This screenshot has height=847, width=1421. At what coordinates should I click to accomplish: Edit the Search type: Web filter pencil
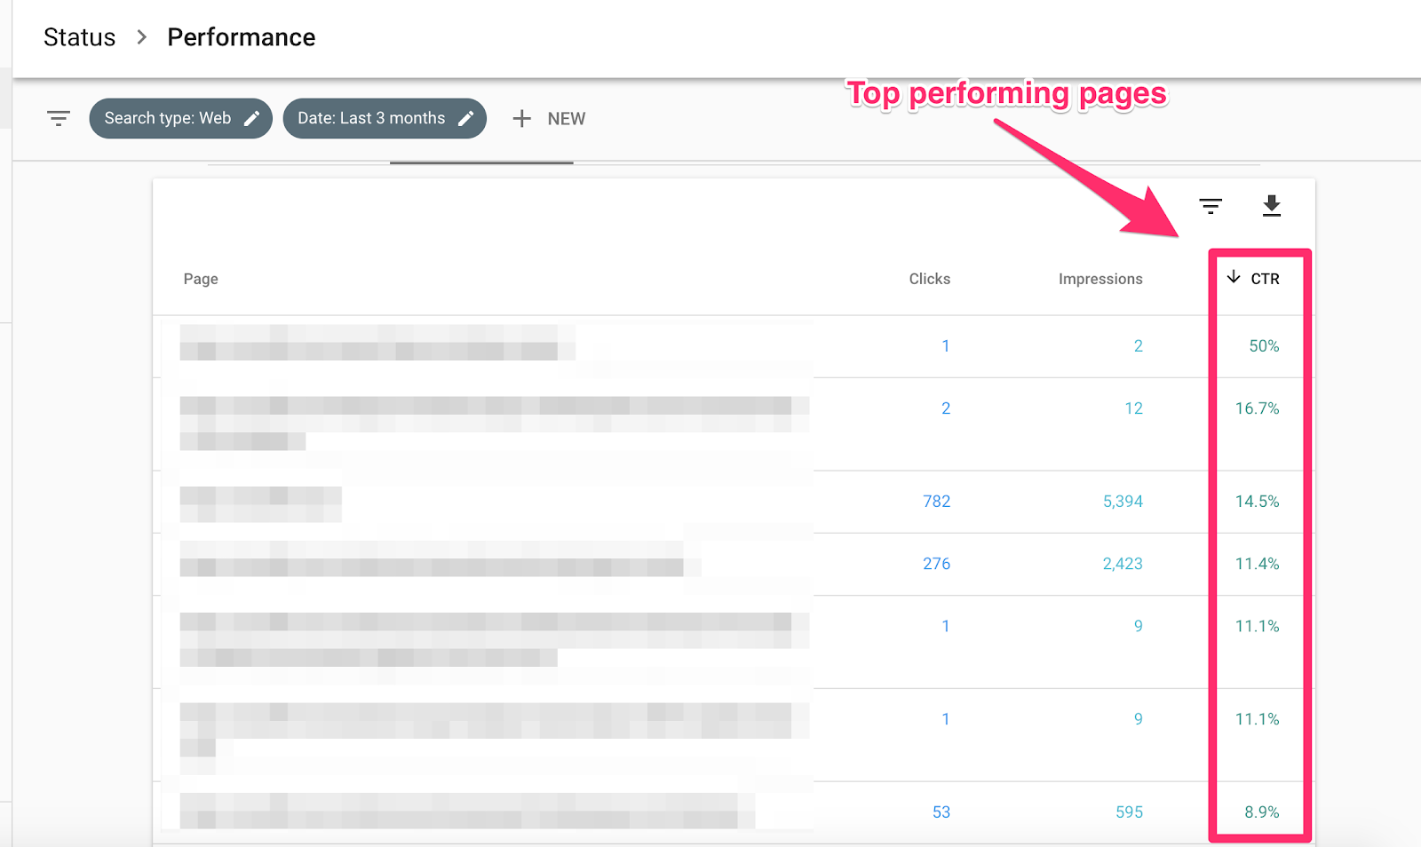pos(252,119)
